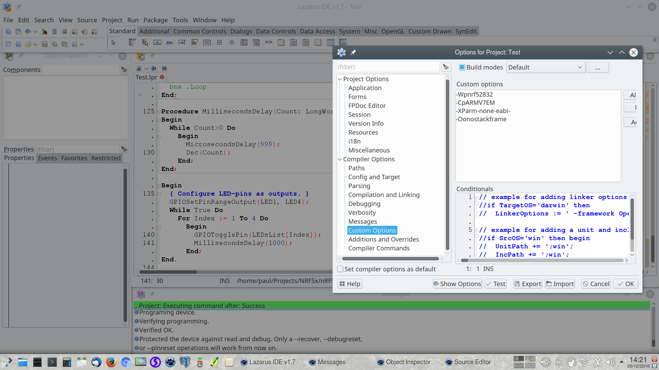The height and width of the screenshot is (370, 659).
Task: Clear the Components filter in Object Inspector
Action: [124, 70]
